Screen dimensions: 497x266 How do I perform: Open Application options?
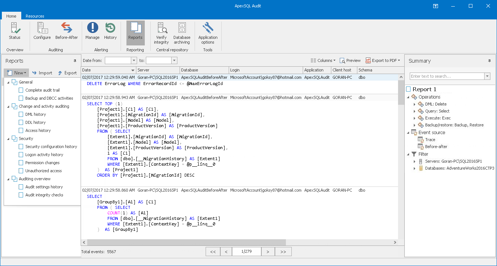pyautogui.click(x=208, y=33)
